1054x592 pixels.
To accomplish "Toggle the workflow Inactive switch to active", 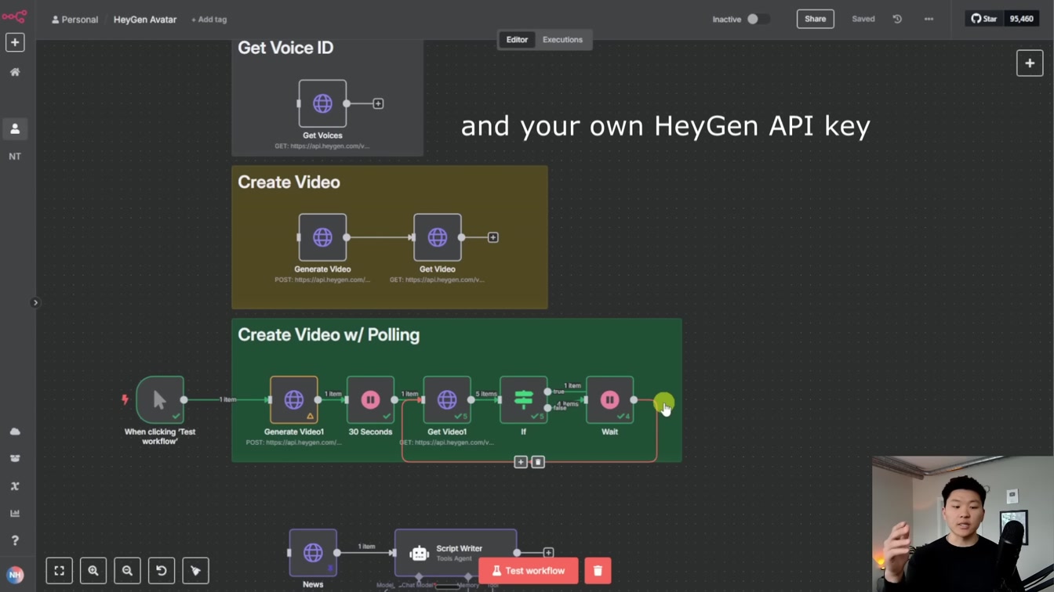I will [757, 19].
